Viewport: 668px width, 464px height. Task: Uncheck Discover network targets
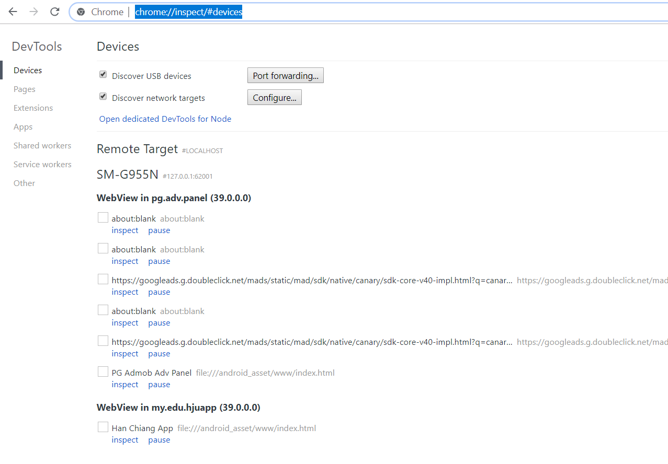[103, 97]
